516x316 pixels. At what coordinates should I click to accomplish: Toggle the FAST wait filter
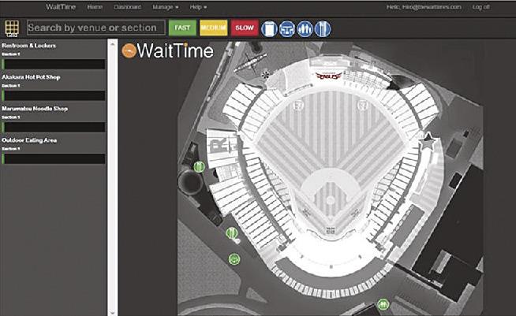coord(182,28)
